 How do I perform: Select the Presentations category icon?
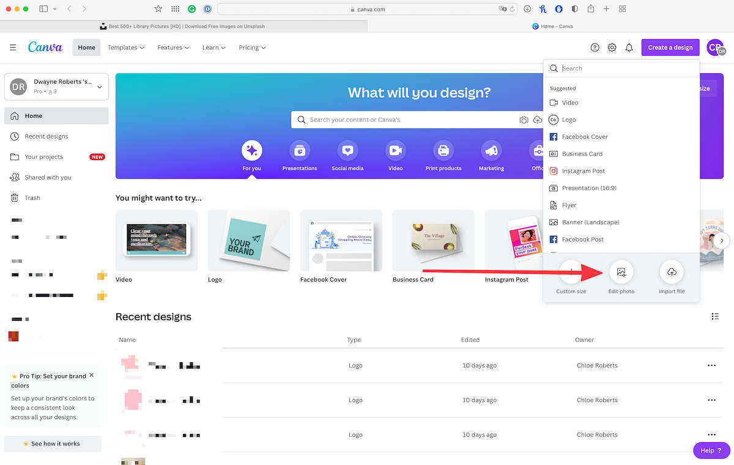tap(300, 150)
